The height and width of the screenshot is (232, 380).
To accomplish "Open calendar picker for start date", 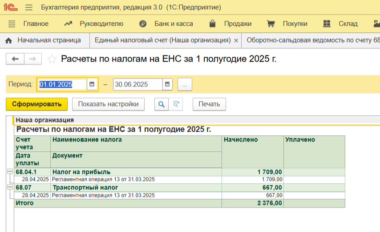I will [x=92, y=84].
